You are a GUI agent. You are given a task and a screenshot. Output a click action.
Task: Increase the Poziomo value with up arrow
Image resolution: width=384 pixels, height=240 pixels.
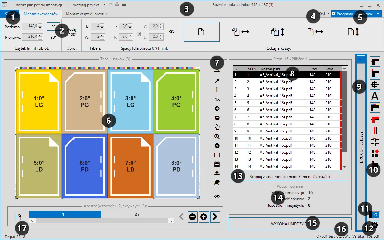tap(40, 25)
